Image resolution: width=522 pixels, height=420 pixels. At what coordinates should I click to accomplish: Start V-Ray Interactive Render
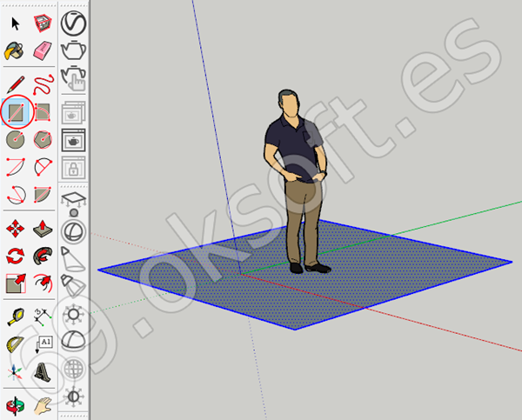click(x=74, y=78)
